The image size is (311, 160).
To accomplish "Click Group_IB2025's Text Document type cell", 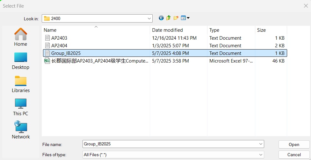I will (x=225, y=53).
